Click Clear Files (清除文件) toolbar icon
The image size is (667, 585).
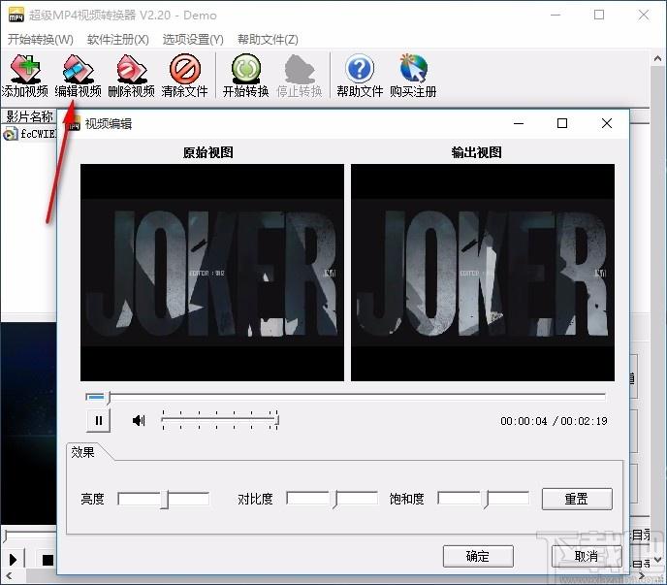click(x=184, y=76)
